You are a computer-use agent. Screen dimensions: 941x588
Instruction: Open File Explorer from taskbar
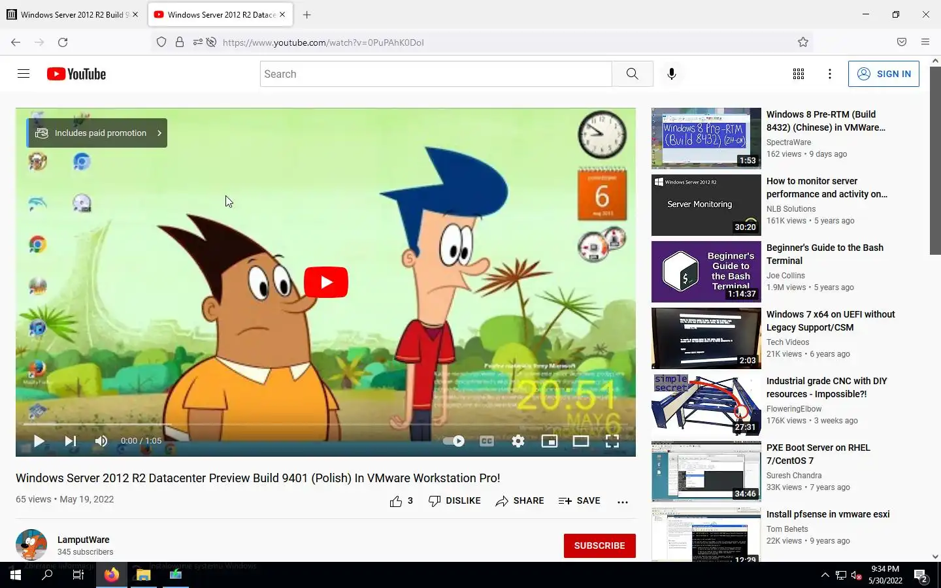(143, 575)
